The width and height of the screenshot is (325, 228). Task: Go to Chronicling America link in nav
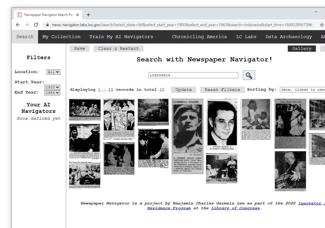click(x=199, y=37)
